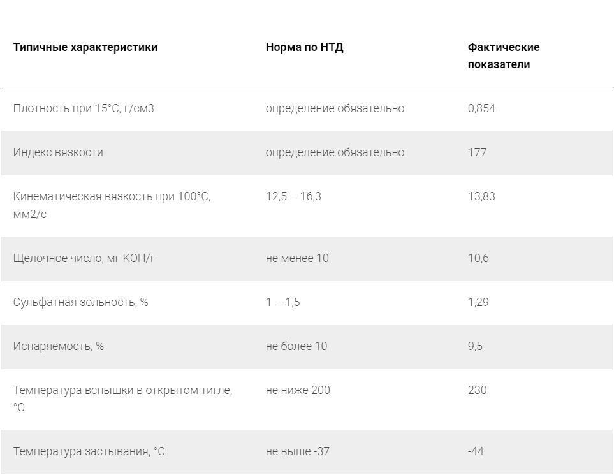Click the viscosity index value 177
The image size is (614, 475).
pyautogui.click(x=477, y=152)
